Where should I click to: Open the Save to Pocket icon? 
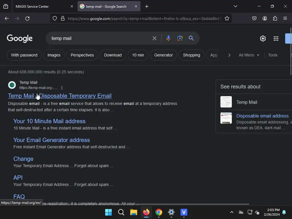[254, 18]
